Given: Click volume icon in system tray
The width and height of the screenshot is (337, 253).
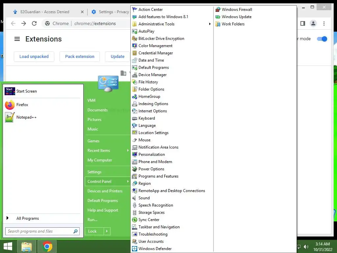Looking at the screenshot, I should coord(306,247).
